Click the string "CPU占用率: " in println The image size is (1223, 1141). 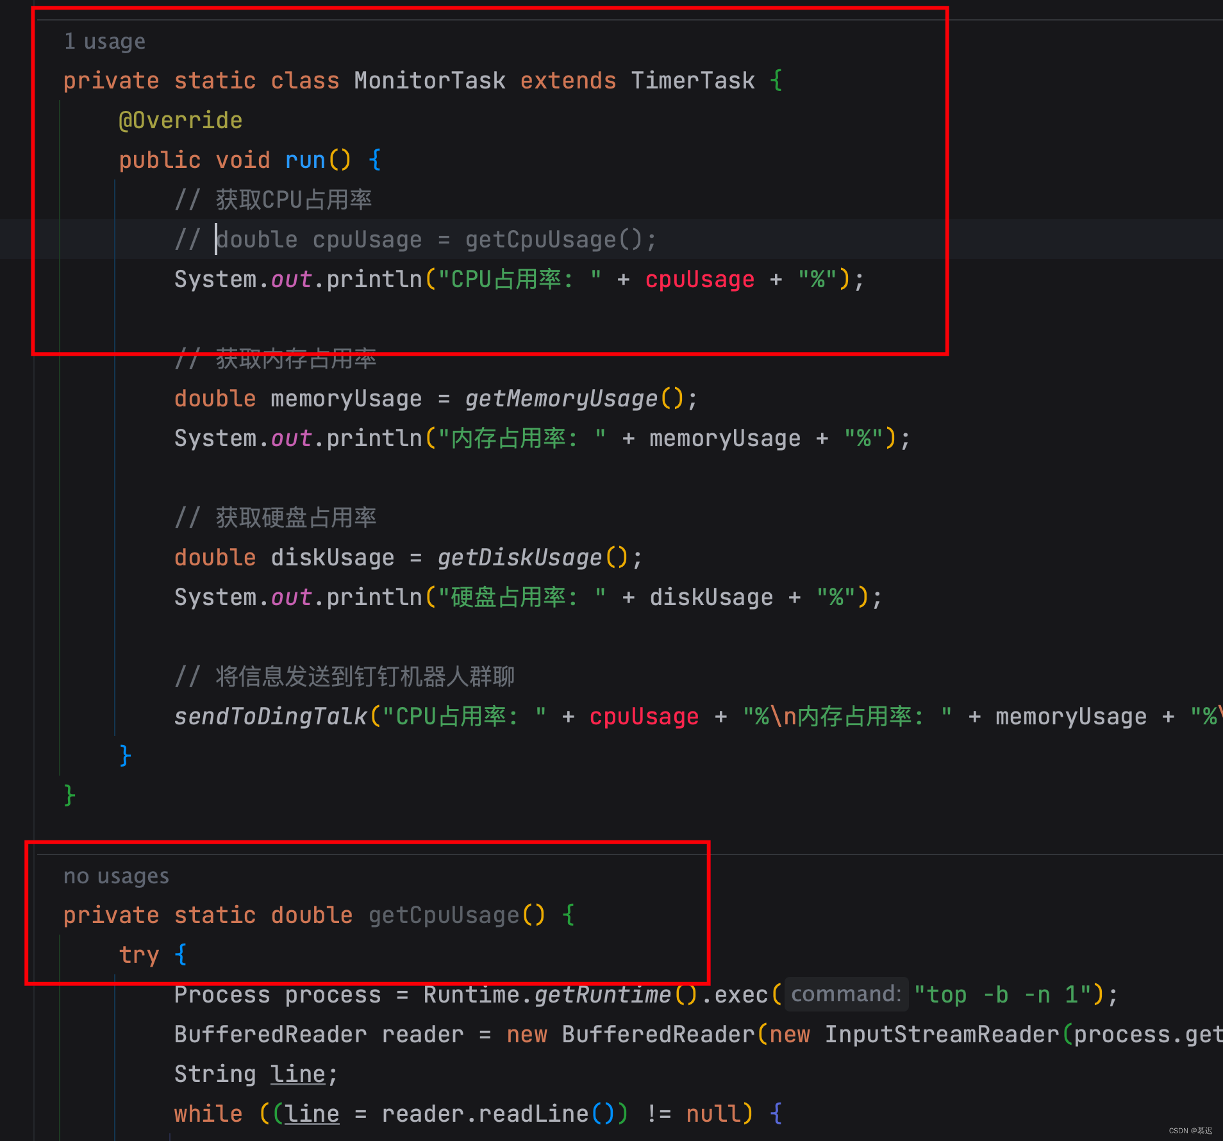coord(520,279)
